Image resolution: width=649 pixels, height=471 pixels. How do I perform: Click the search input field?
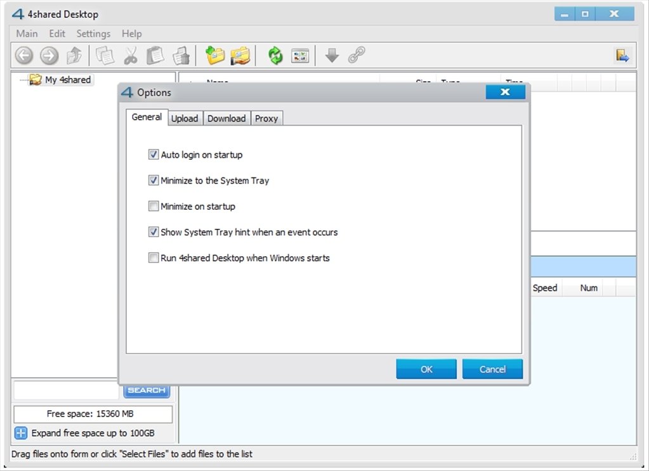(67, 390)
